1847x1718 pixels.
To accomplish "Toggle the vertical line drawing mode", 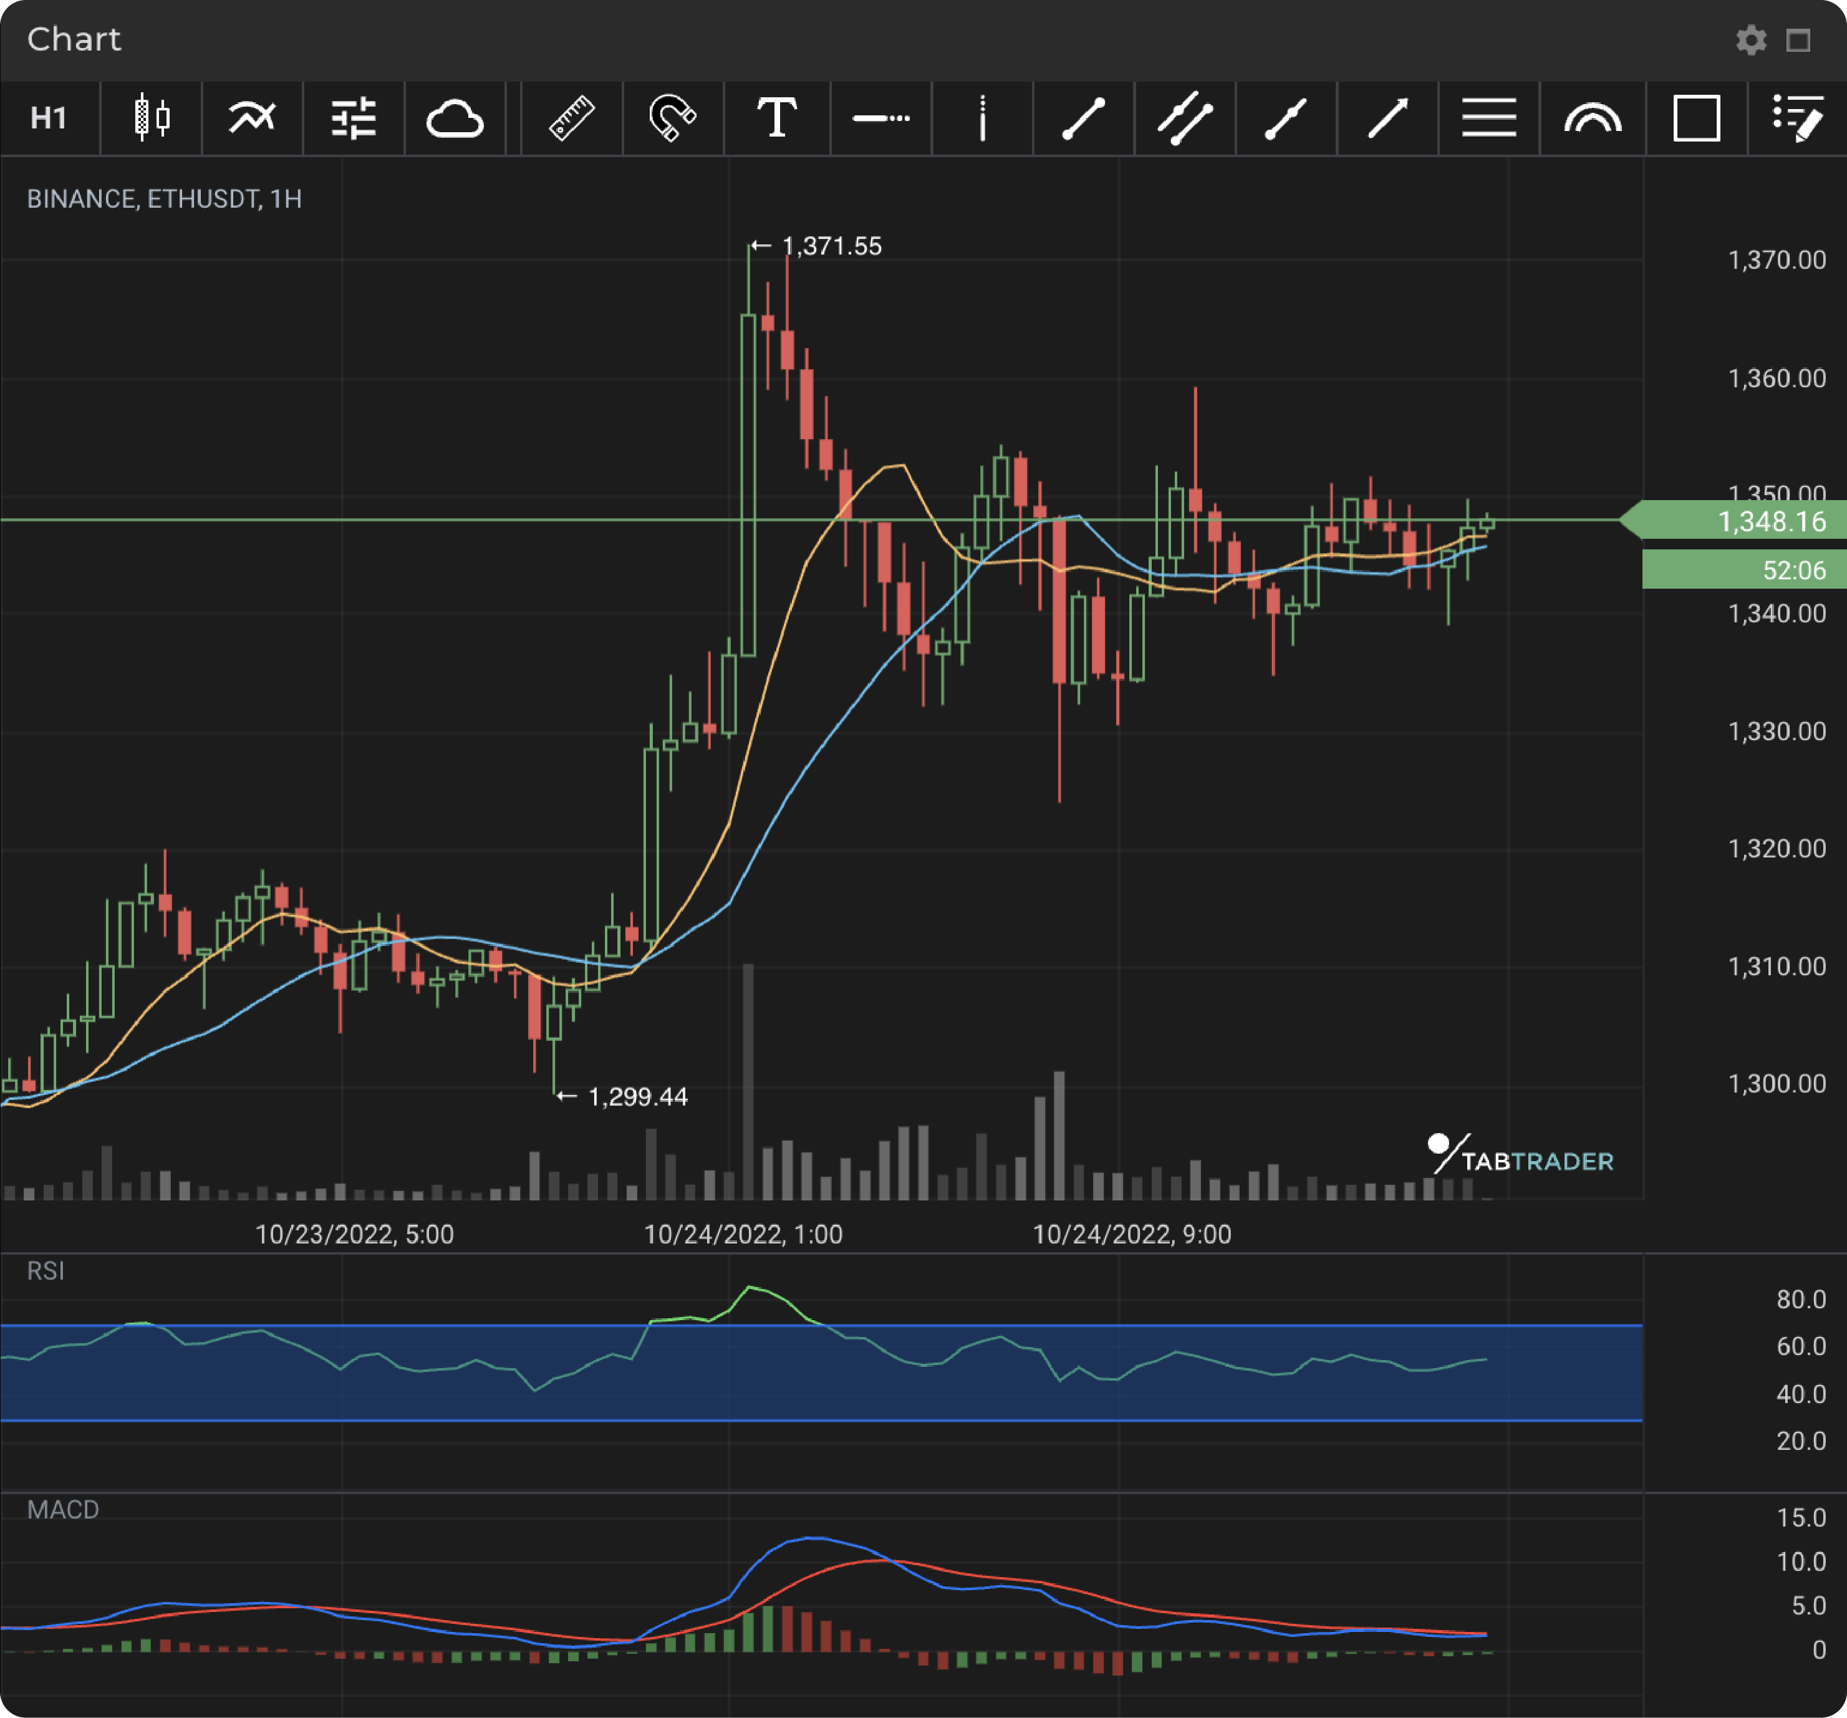I will (981, 118).
